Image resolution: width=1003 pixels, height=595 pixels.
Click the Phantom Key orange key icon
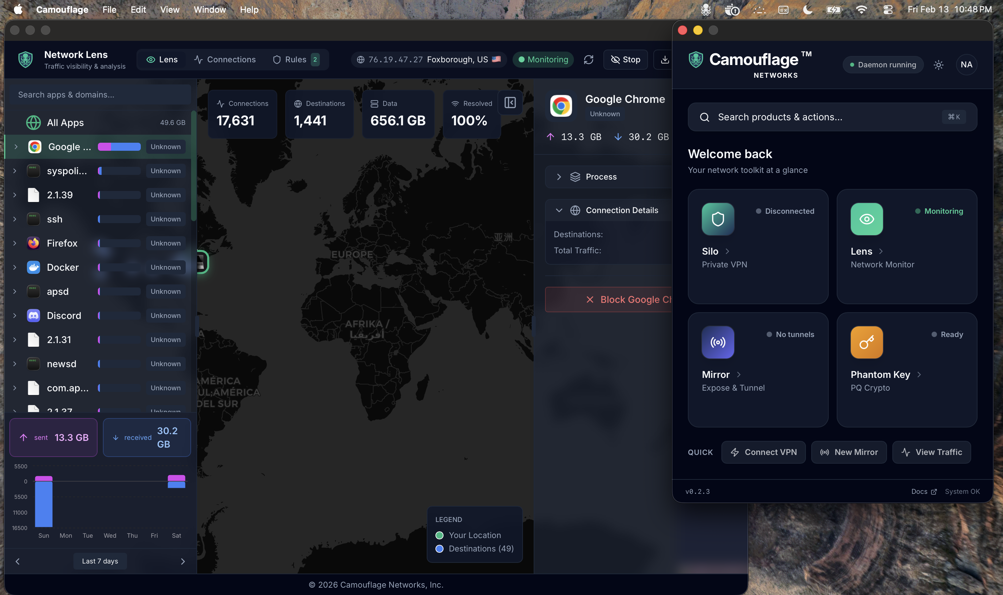pos(867,342)
